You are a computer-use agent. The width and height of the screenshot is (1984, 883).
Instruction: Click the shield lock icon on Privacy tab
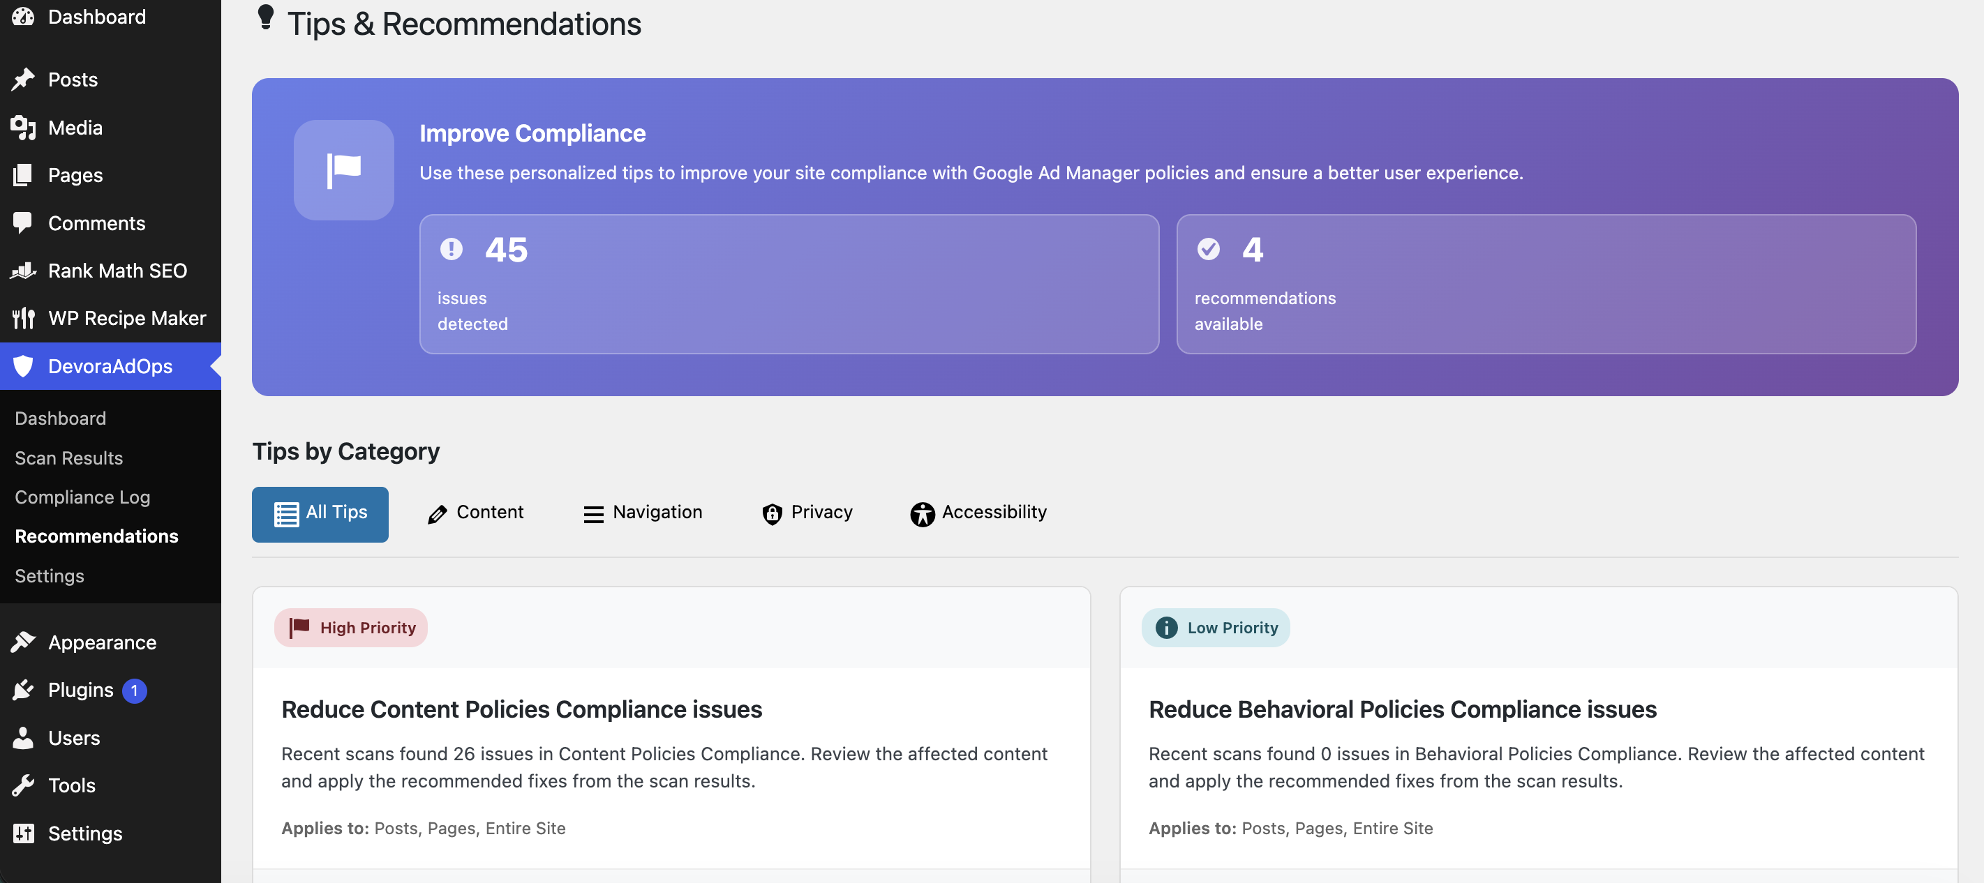772,513
